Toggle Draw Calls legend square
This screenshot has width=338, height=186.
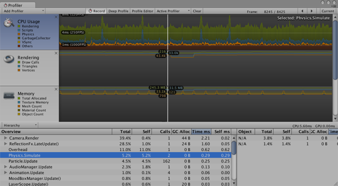click(x=19, y=62)
